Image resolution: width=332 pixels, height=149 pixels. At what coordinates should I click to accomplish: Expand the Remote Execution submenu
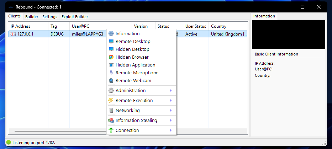[x=171, y=101]
